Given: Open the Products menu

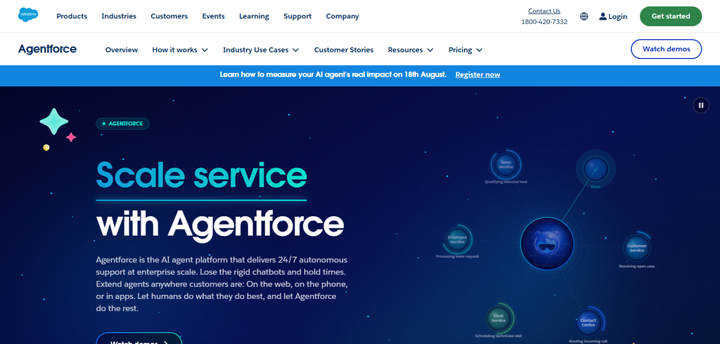Looking at the screenshot, I should (72, 16).
